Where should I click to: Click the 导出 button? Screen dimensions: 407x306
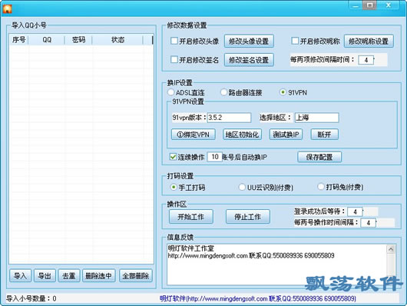pyautogui.click(x=45, y=275)
